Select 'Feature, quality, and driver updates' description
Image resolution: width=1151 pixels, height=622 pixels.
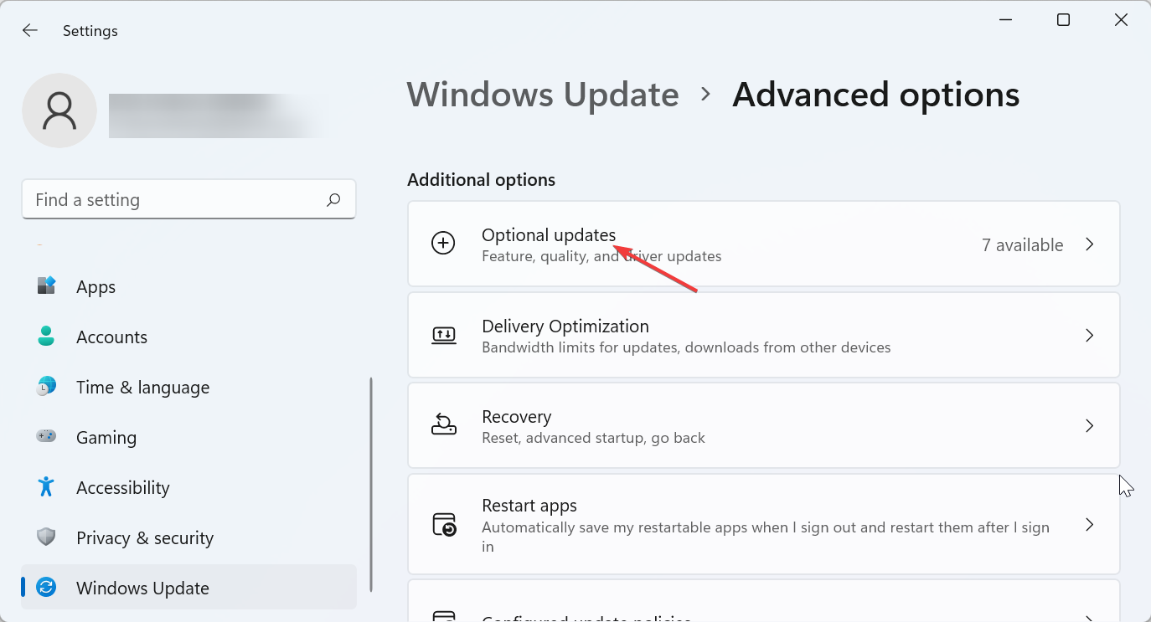(x=601, y=256)
